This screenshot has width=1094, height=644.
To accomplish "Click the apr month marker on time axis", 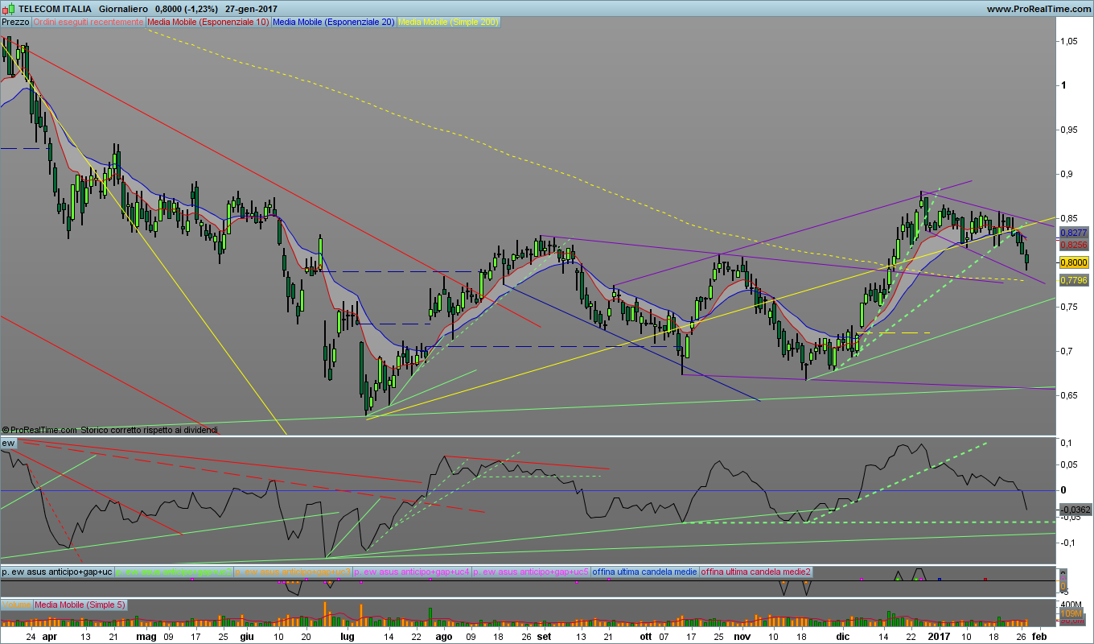I will point(49,636).
